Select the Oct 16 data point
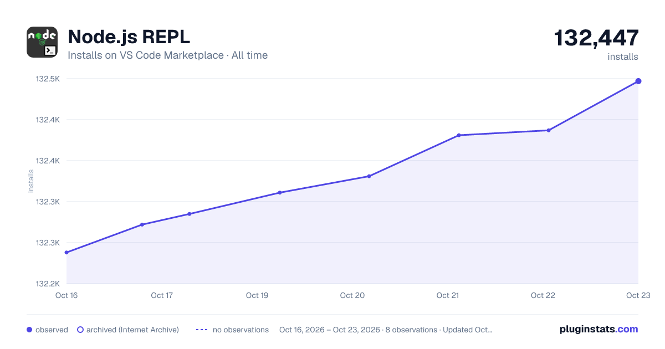Screen dimensions: 665x349 coord(66,253)
